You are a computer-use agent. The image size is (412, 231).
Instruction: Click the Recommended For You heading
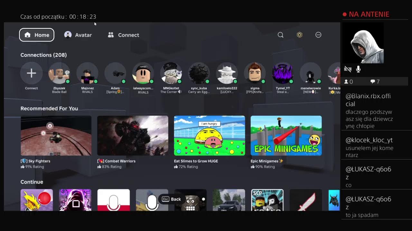49,108
